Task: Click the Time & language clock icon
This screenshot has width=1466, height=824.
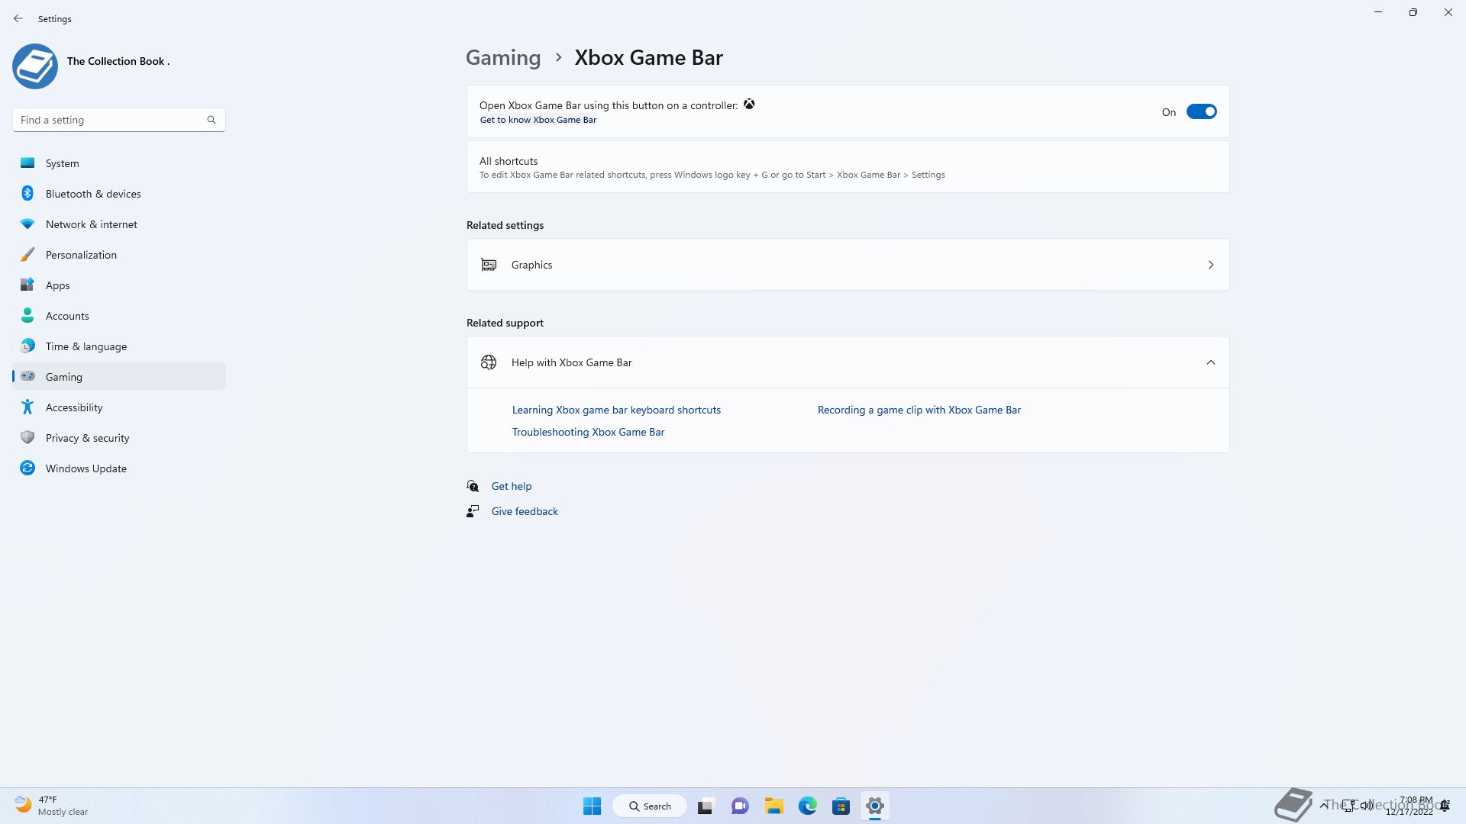Action: coord(27,346)
